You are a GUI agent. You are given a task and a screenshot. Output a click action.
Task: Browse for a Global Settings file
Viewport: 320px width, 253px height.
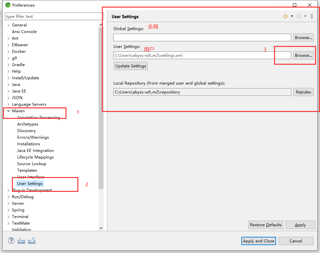(x=303, y=37)
